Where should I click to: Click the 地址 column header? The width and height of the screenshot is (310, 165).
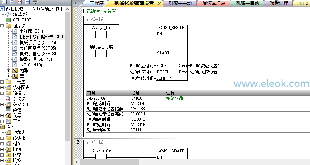click(x=147, y=93)
